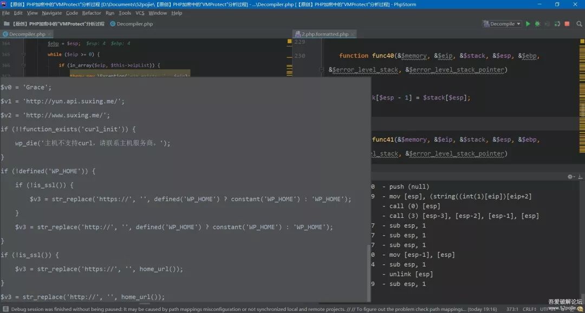Run the Decompile configuration with green play button
Viewport: 585px width, 313px height.
click(x=528, y=24)
